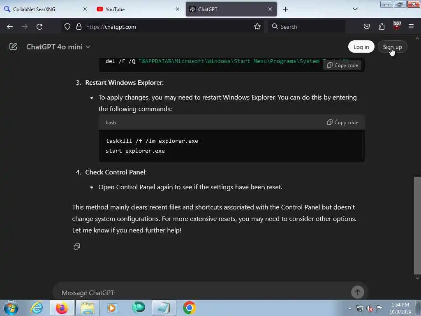The height and width of the screenshot is (316, 421).
Task: Reload the current page
Action: (x=39, y=27)
